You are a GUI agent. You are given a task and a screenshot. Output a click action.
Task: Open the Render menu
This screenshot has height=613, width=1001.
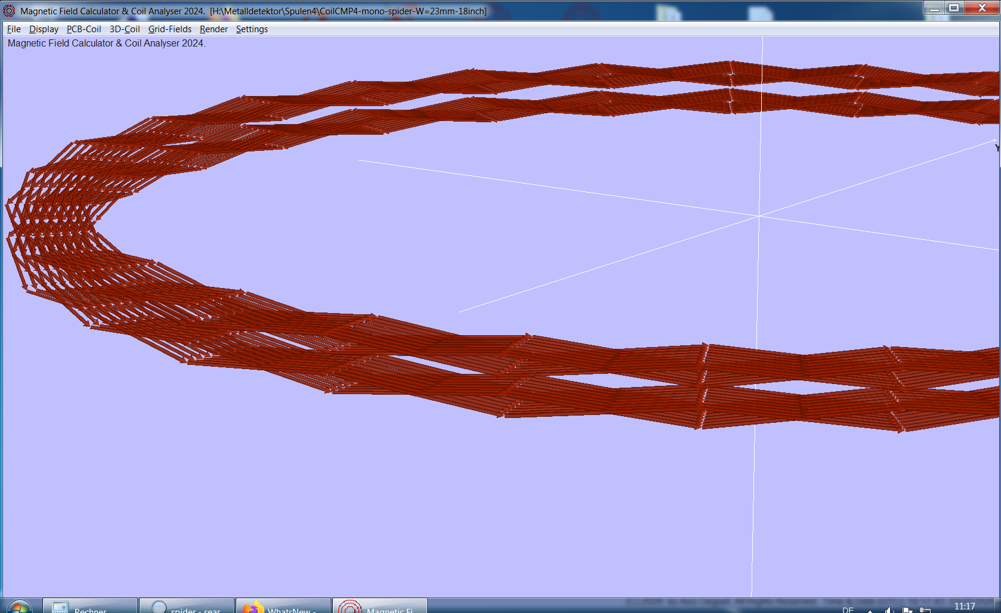point(213,29)
